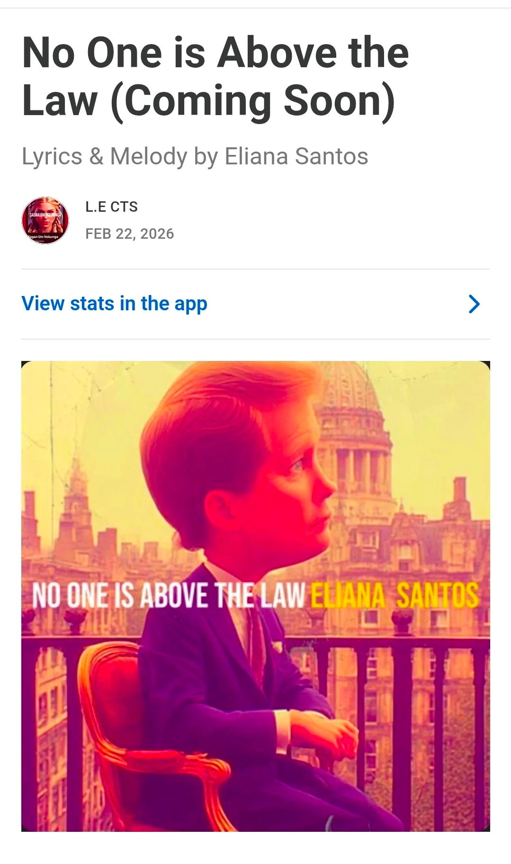Viewport: 511px width, 864px height.
Task: Tap the author name L.E CTS
Action: coord(111,207)
